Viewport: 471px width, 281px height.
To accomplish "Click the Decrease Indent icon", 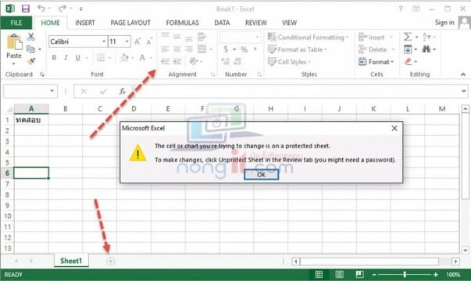I will 166,62.
